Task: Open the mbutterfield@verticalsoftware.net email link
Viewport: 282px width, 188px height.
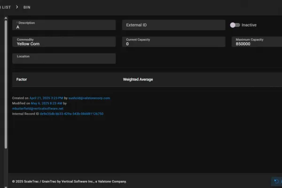Action: (38, 108)
